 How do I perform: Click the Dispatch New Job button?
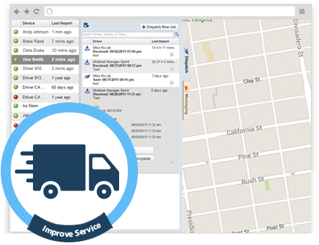159,27
